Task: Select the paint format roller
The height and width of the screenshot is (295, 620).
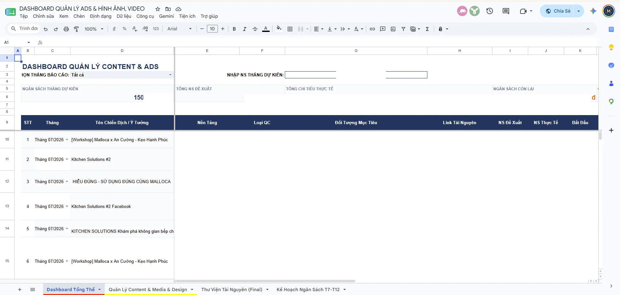Action: 77,29
